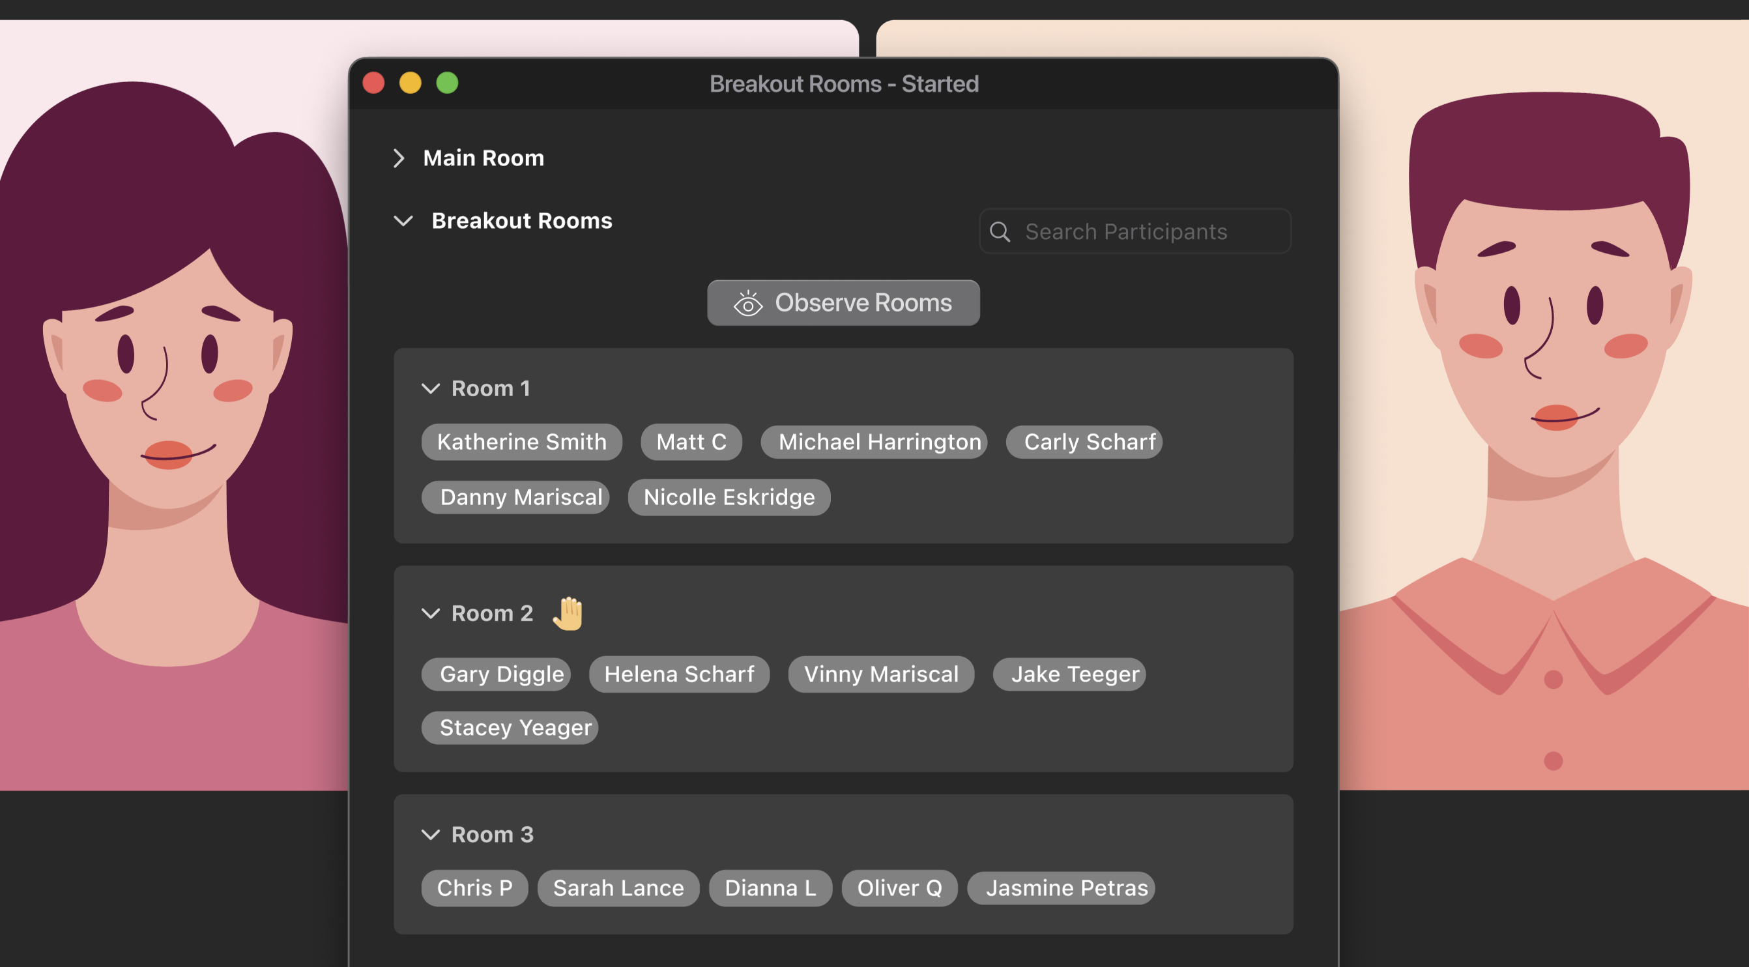Click the red close button in title bar
This screenshot has width=1749, height=967.
click(x=371, y=83)
